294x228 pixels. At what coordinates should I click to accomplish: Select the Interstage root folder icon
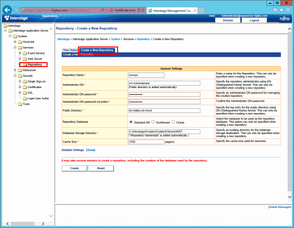click(x=5, y=25)
